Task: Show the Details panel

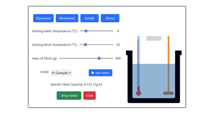Action: pyautogui.click(x=89, y=18)
